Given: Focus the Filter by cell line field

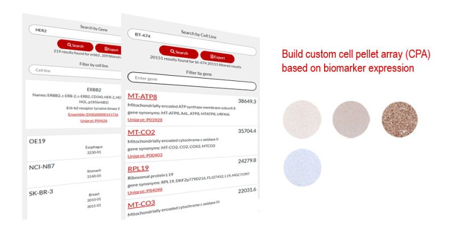Looking at the screenshot, I should [x=75, y=72].
